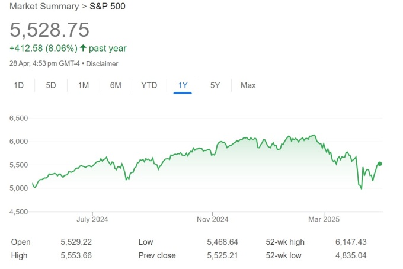
Task: Click the +412.58 (8.06%) change text
Action: pos(43,49)
